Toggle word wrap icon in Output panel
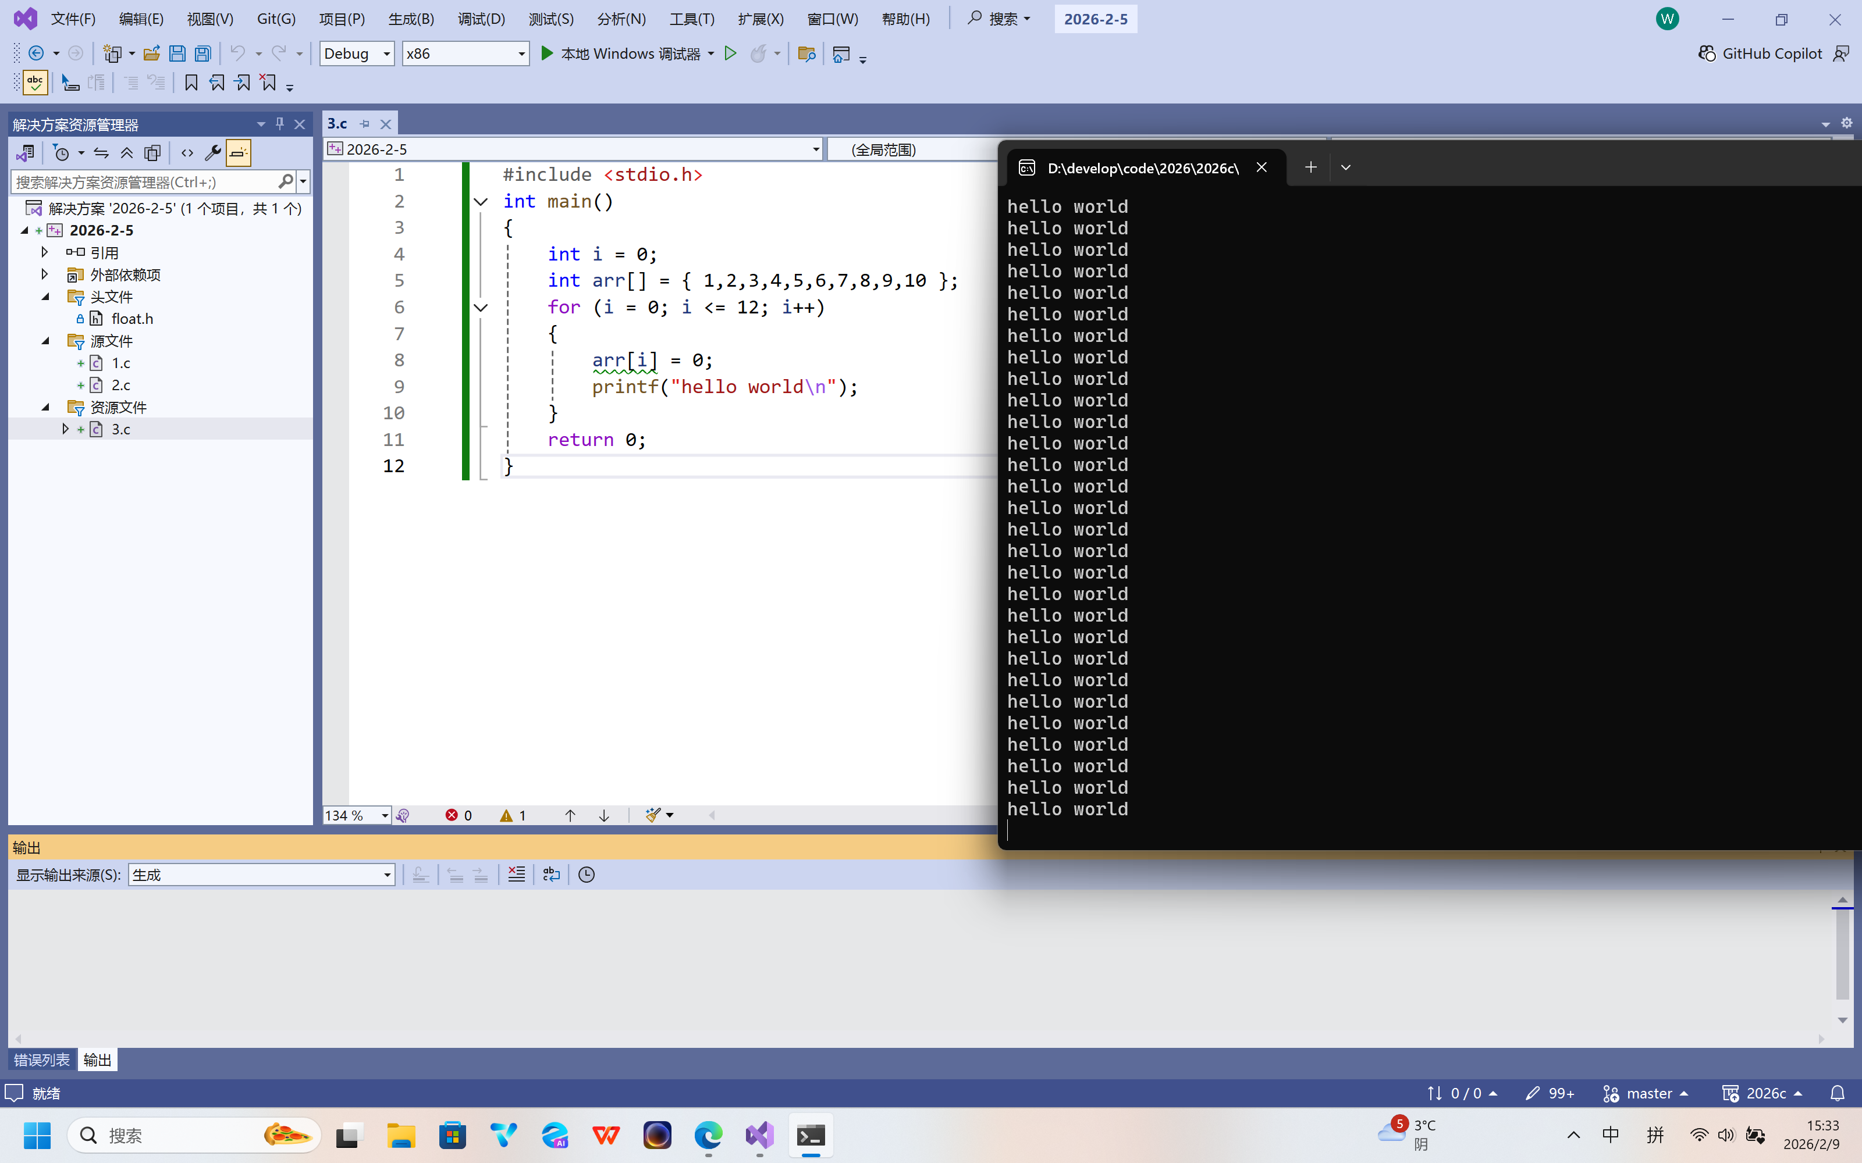Screen dimensions: 1862x1163 coord(552,875)
